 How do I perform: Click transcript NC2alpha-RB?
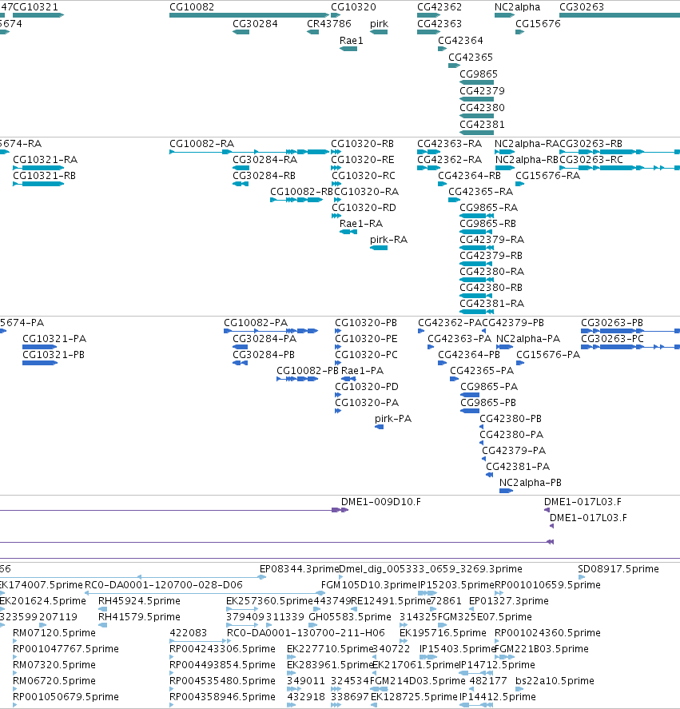(x=505, y=168)
